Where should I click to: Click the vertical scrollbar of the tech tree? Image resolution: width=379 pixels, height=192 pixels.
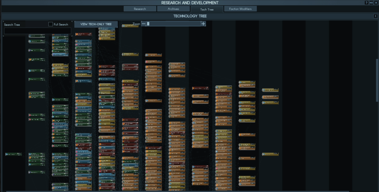point(378,80)
